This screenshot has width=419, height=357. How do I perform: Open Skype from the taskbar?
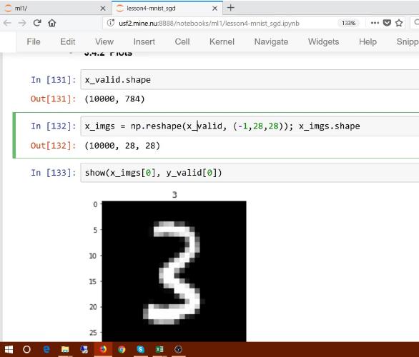(140, 349)
